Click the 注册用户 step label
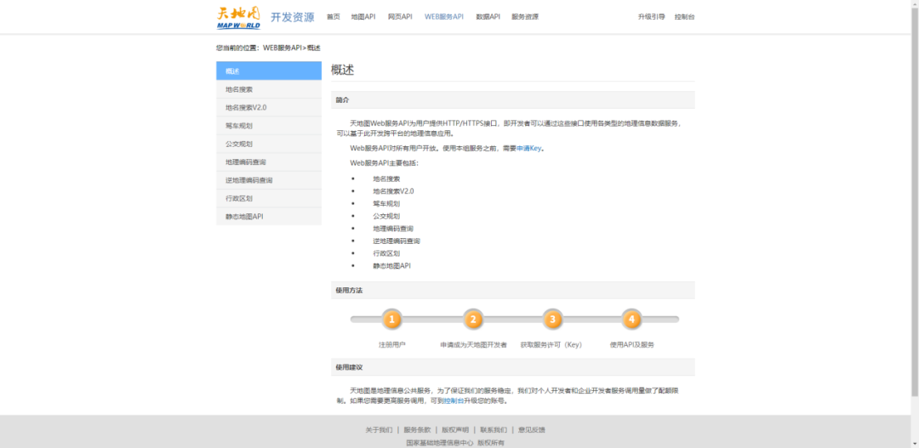919x448 pixels. click(x=392, y=345)
